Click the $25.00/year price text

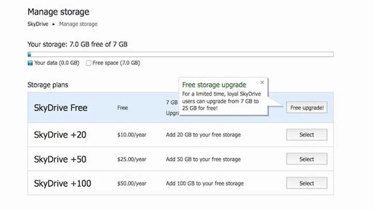click(x=132, y=159)
